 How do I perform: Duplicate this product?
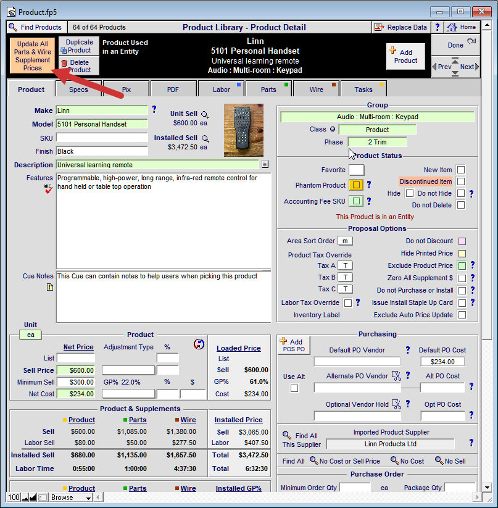(79, 46)
